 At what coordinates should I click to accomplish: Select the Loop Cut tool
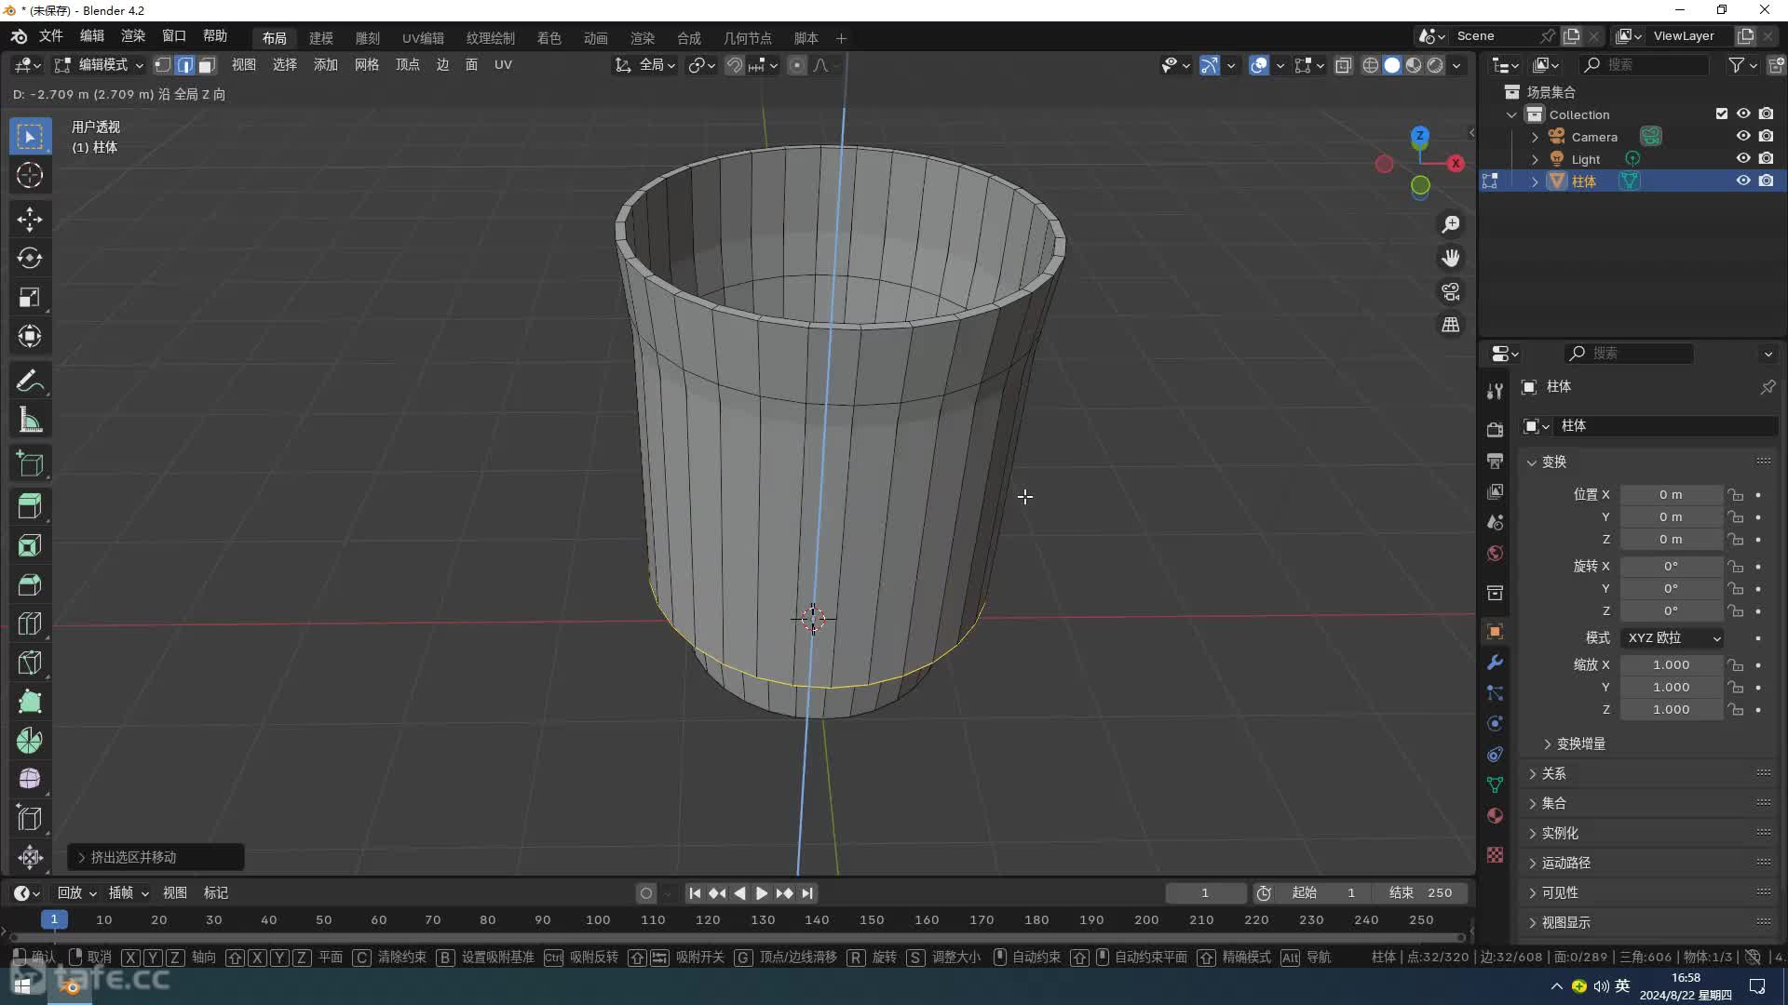[x=30, y=624]
